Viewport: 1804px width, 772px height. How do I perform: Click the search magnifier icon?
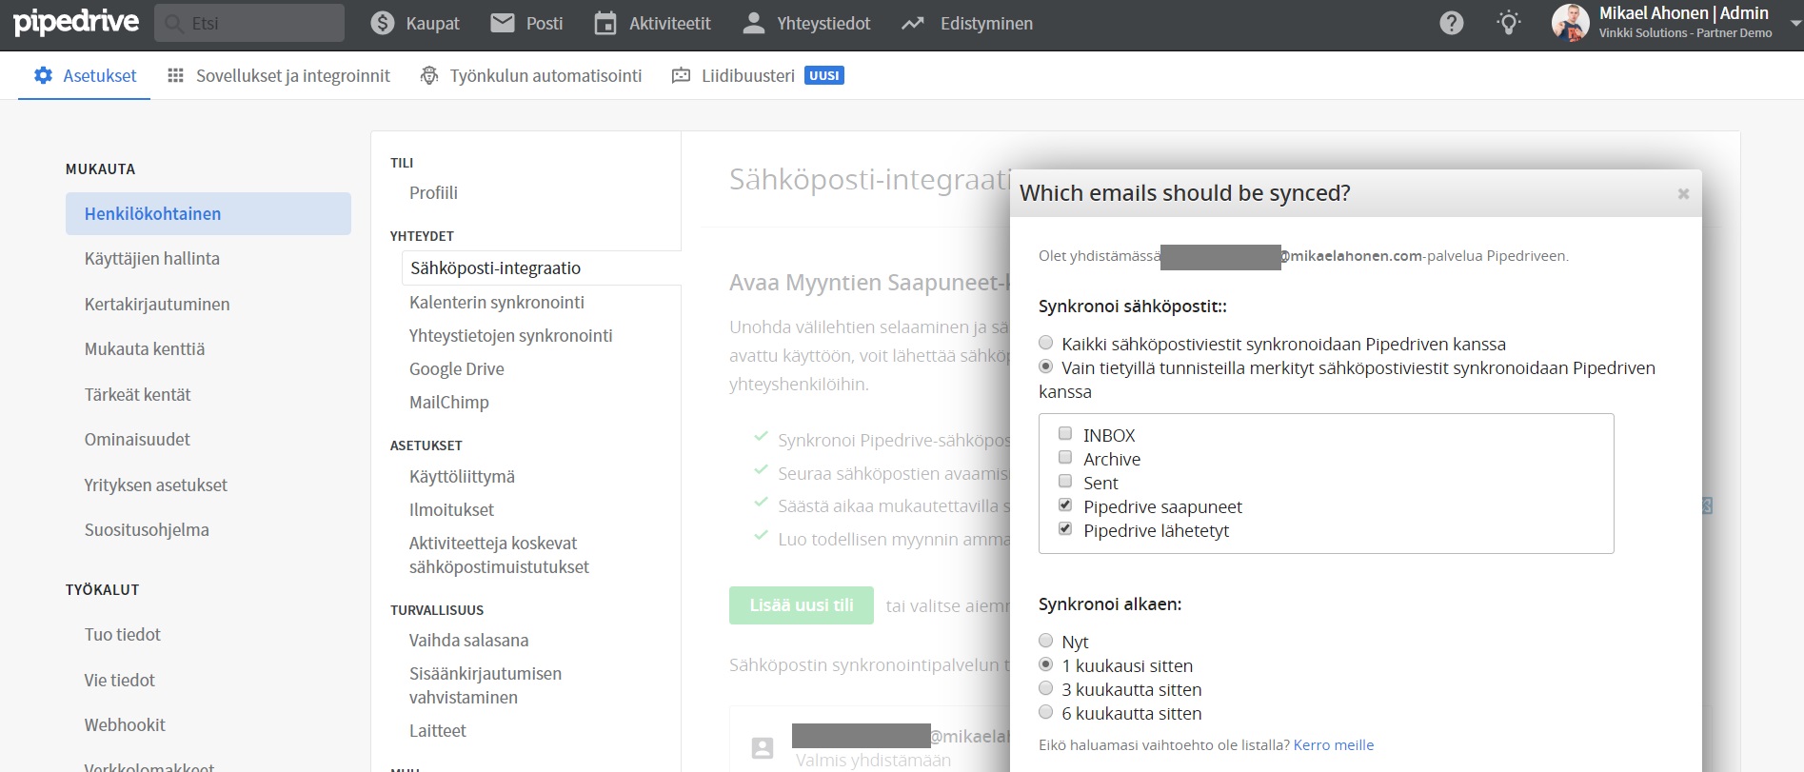(173, 23)
